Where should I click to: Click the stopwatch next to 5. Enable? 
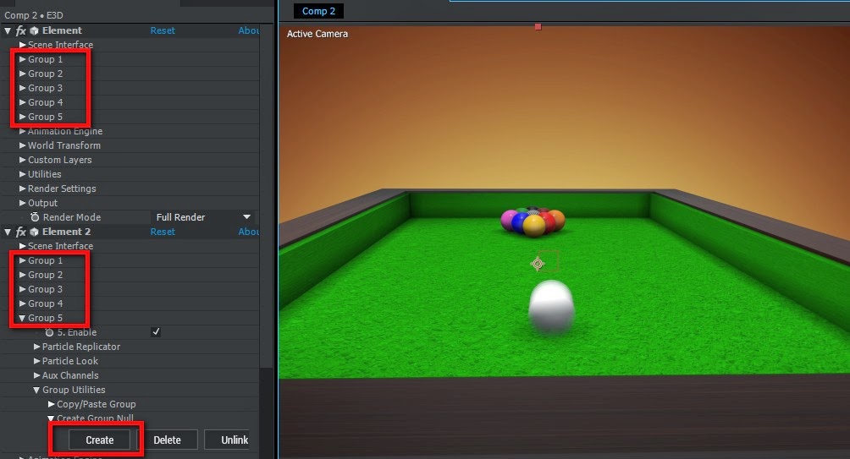[x=49, y=332]
